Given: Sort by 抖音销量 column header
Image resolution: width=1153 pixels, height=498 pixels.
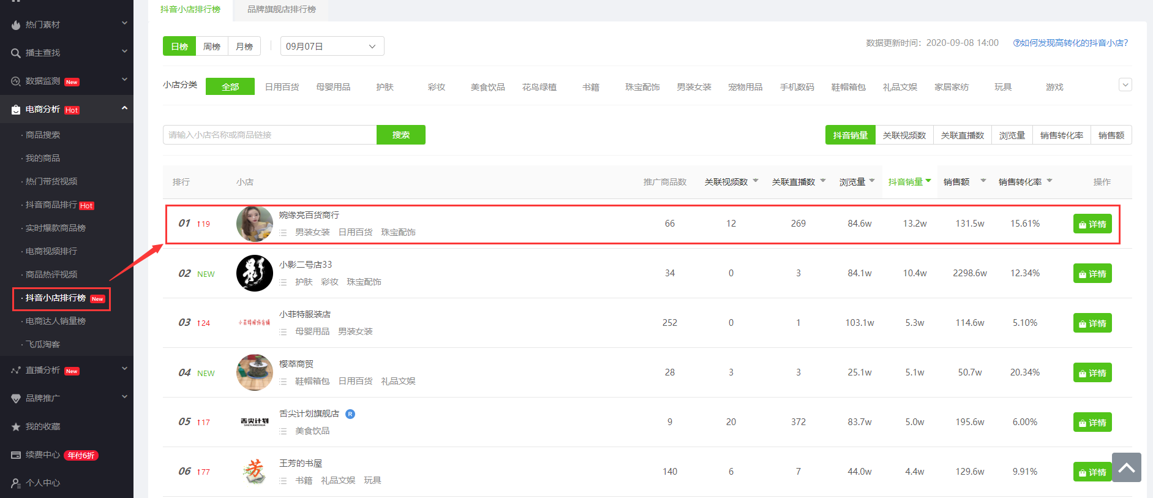Looking at the screenshot, I should 910,182.
